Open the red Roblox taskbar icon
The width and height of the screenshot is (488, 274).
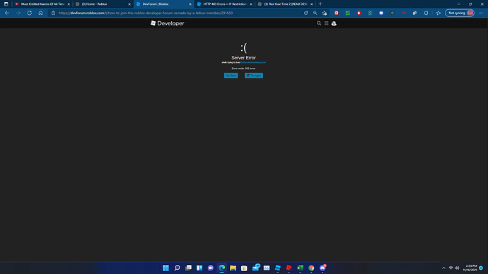(289, 268)
